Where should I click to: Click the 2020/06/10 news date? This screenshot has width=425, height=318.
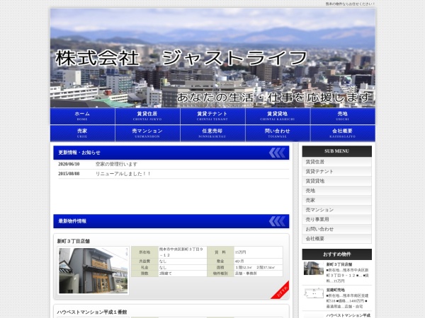[x=69, y=164]
